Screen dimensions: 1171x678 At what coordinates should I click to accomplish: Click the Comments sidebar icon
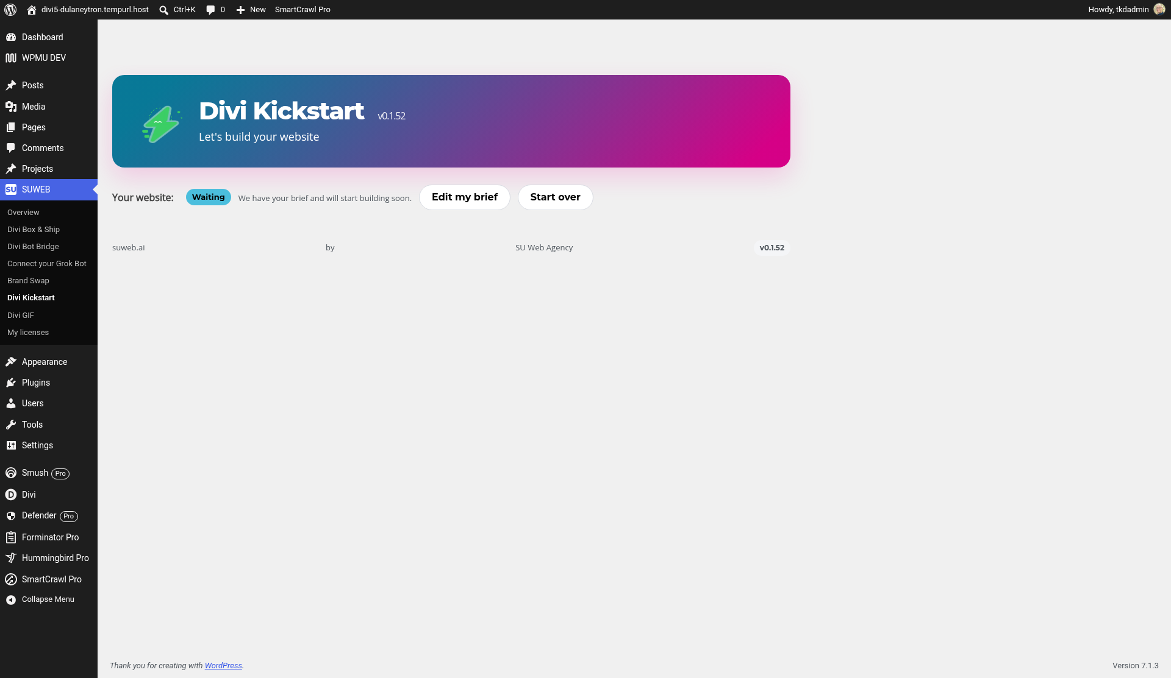[11, 148]
